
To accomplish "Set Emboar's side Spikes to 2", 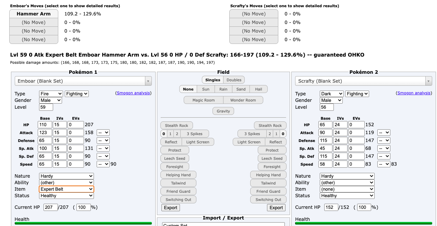I will pos(177,134).
